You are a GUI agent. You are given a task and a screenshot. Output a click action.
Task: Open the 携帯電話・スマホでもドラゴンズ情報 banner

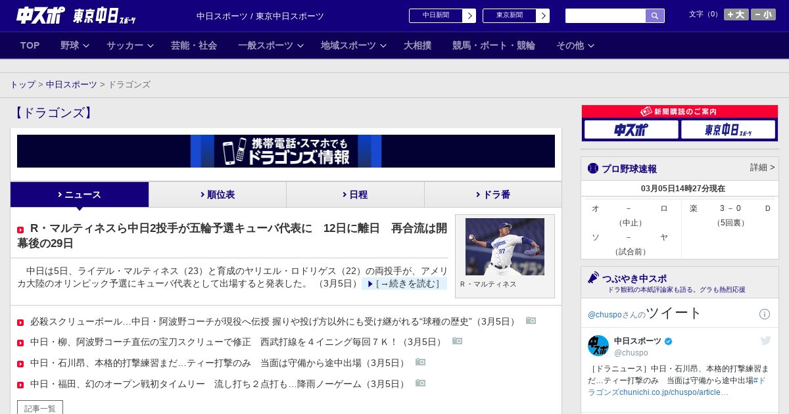pos(286,151)
